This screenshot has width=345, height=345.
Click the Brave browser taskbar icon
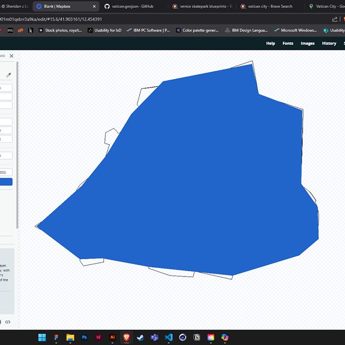[127, 337]
